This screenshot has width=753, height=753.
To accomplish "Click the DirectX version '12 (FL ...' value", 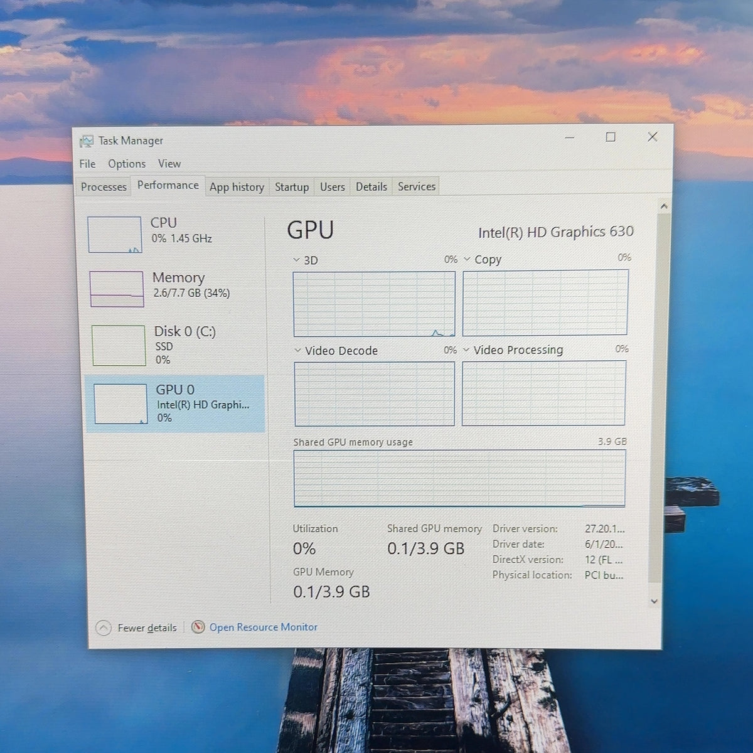I will 604,560.
